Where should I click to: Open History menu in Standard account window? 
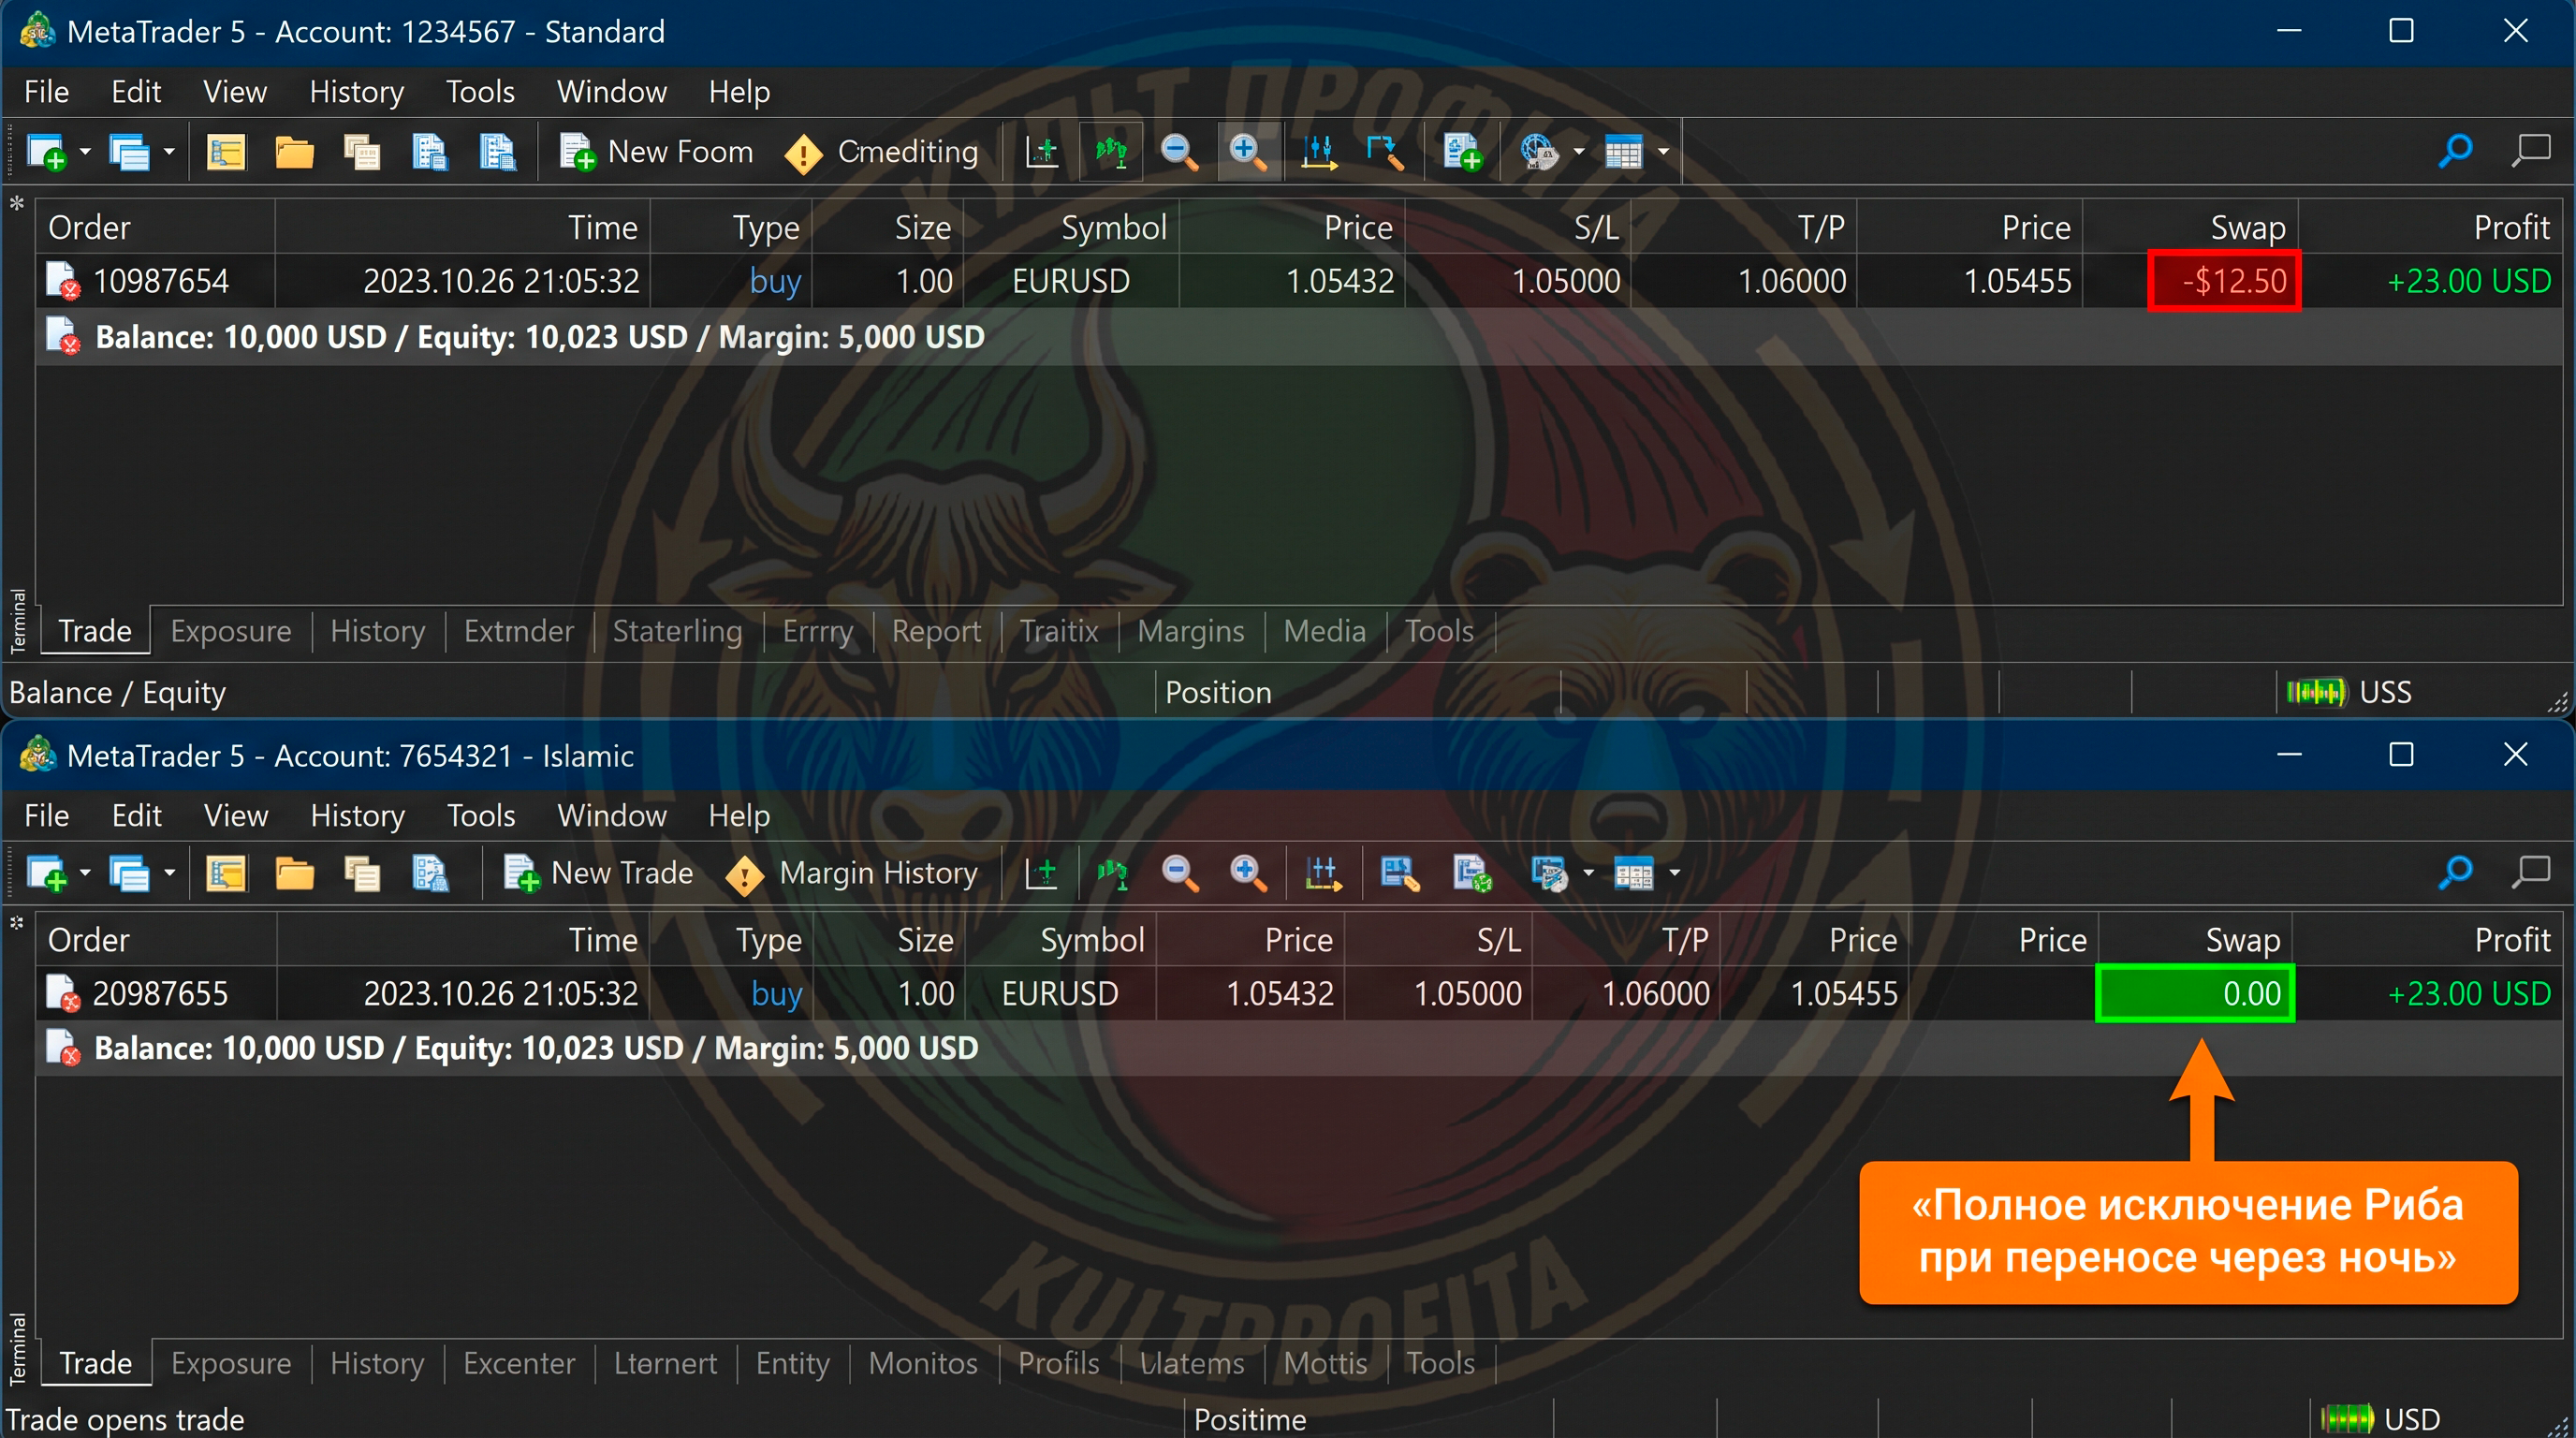356,92
